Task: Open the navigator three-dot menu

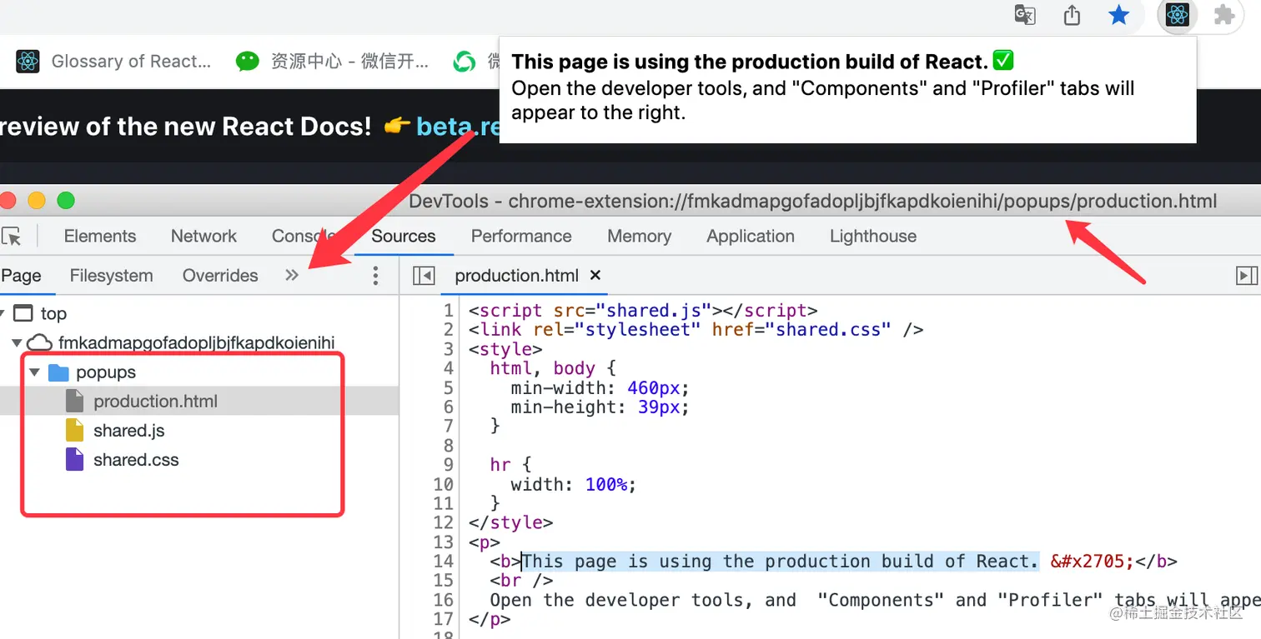Action: click(375, 276)
